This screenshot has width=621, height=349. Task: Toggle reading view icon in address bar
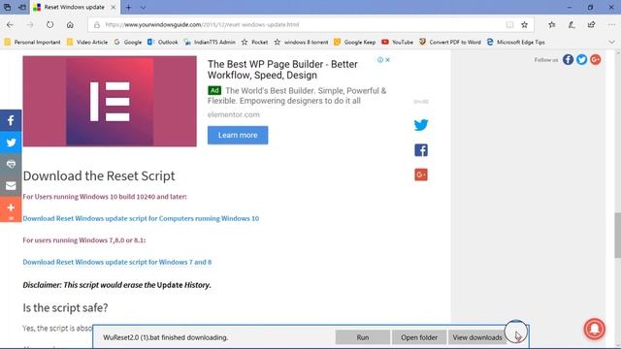(509, 24)
